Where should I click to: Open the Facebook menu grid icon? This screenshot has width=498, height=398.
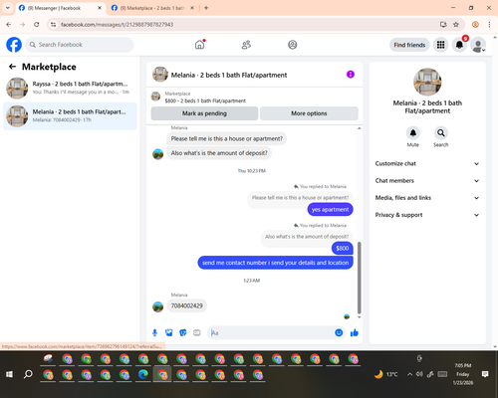[440, 45]
